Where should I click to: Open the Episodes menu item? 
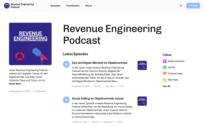tap(55, 6)
